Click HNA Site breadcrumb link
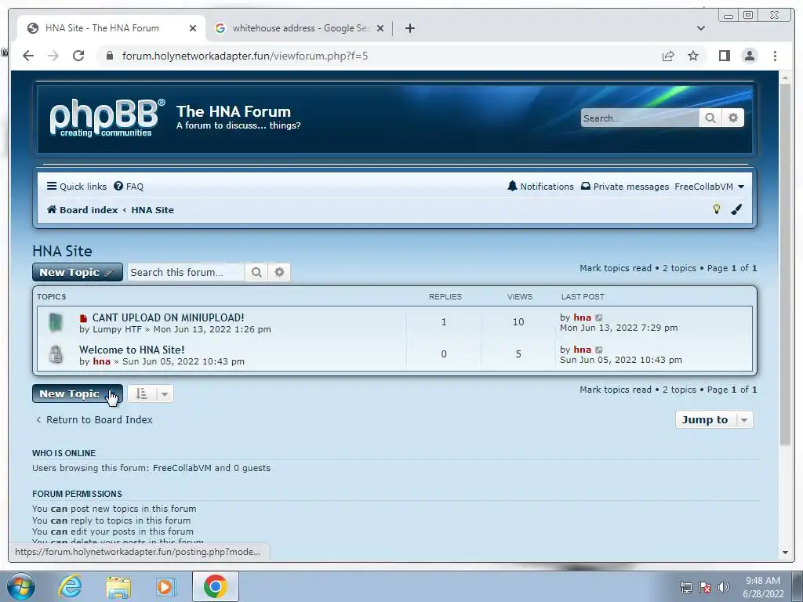Image resolution: width=803 pixels, height=602 pixels. pos(153,210)
